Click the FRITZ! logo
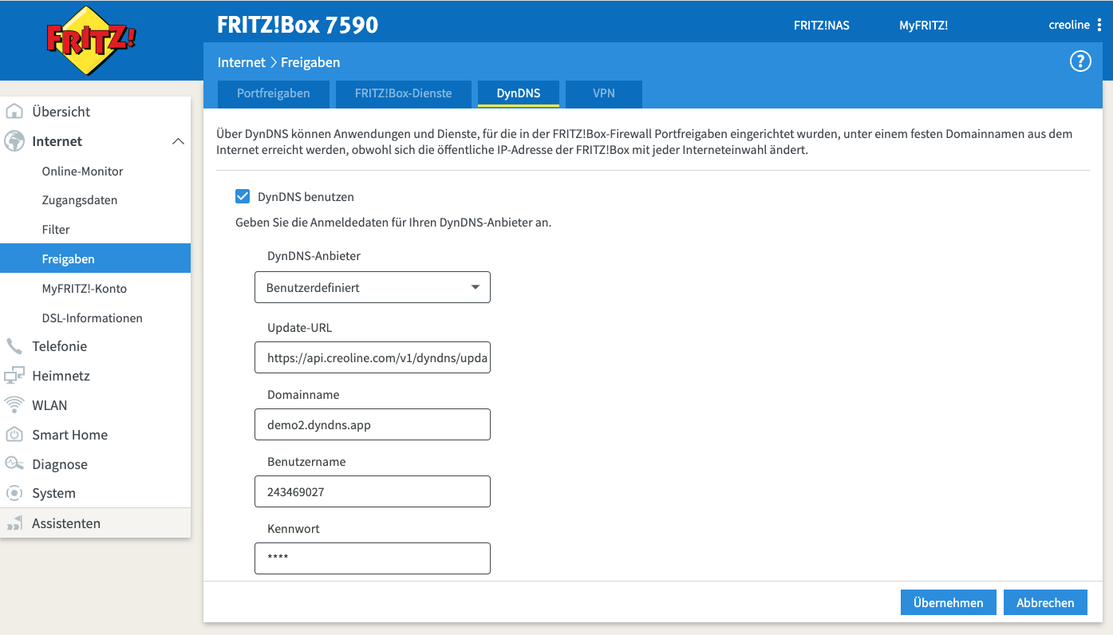The width and height of the screenshot is (1113, 635). [91, 41]
